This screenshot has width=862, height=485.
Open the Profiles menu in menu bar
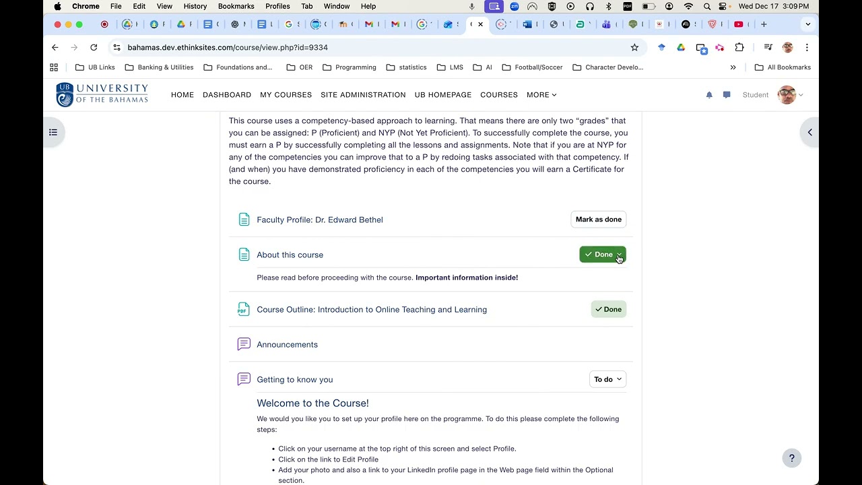pyautogui.click(x=277, y=6)
